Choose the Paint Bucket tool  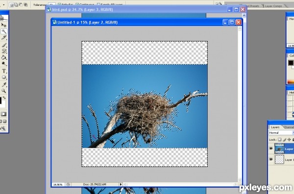(x=4, y=57)
